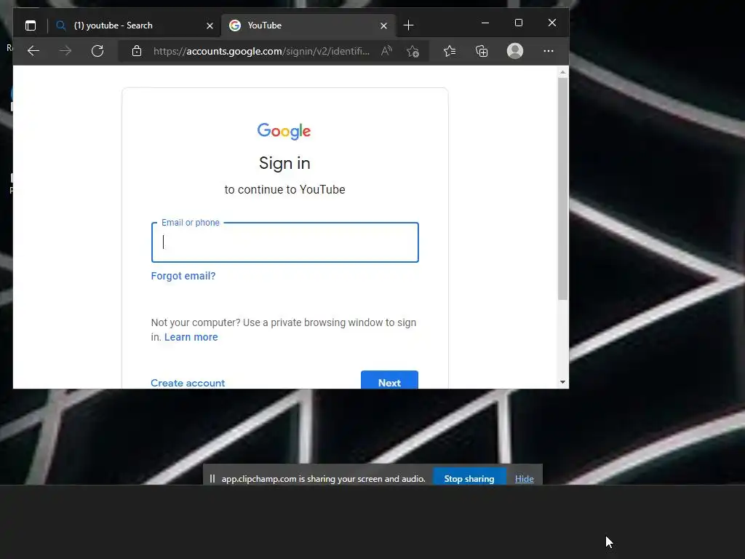Open the Favorites list icon

tap(450, 51)
